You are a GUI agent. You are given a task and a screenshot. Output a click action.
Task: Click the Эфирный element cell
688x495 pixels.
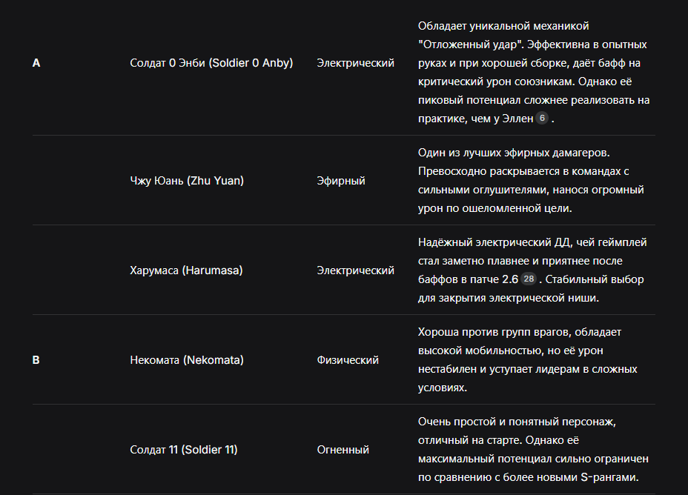pyautogui.click(x=341, y=181)
